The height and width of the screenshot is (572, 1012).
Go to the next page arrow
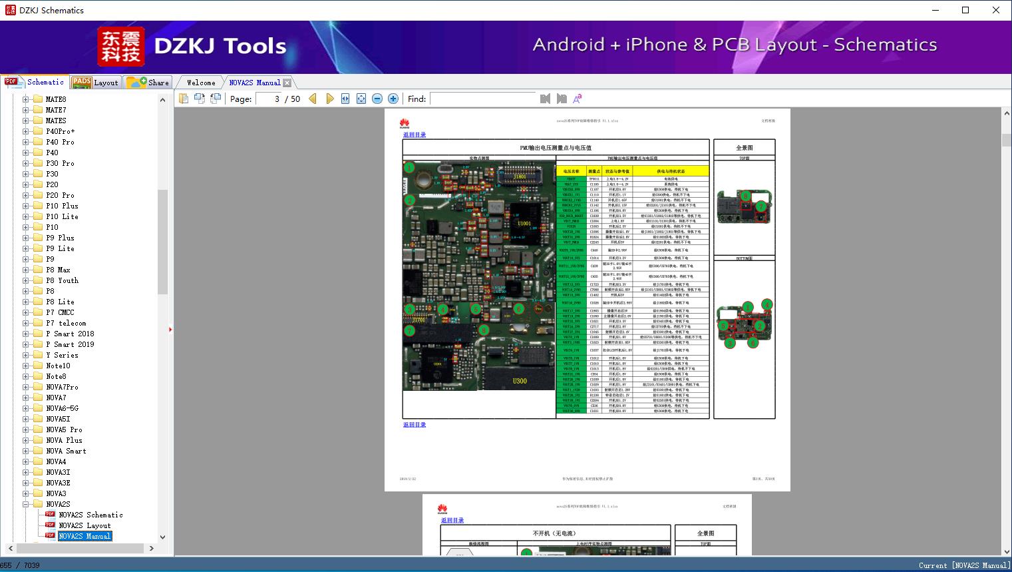point(329,99)
